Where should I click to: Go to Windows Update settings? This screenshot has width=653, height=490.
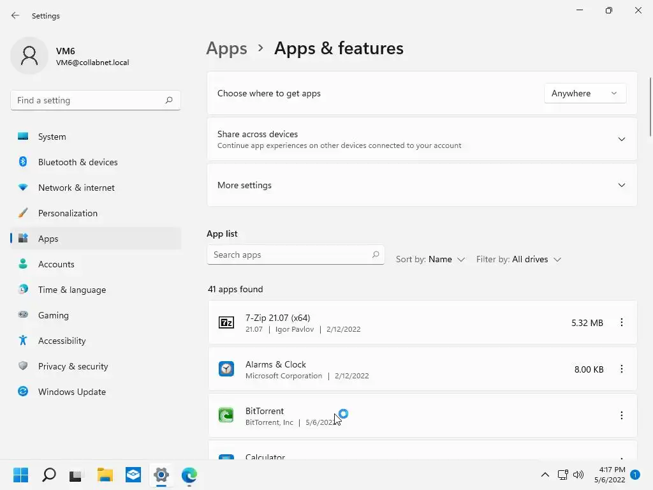(71, 392)
